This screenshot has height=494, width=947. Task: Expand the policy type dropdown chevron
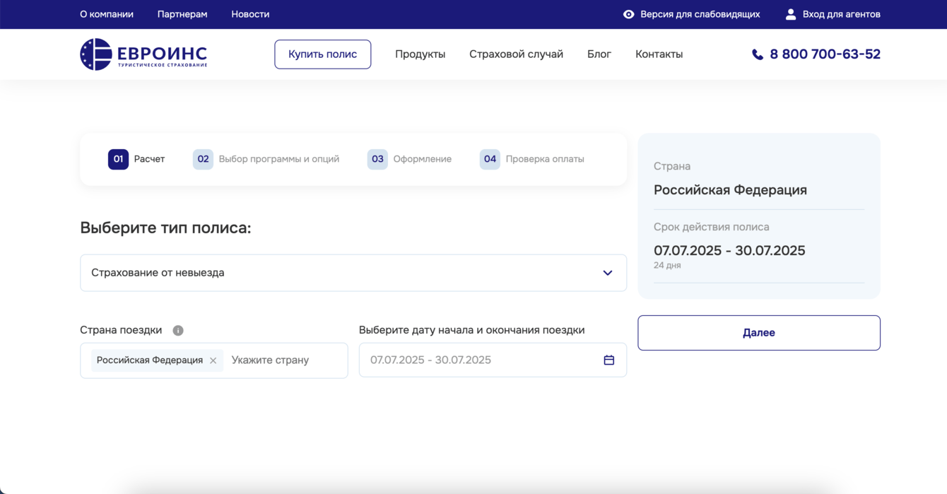pos(607,273)
